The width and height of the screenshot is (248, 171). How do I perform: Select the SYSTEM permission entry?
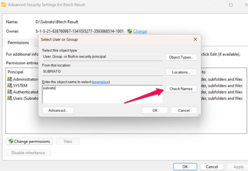(20, 85)
